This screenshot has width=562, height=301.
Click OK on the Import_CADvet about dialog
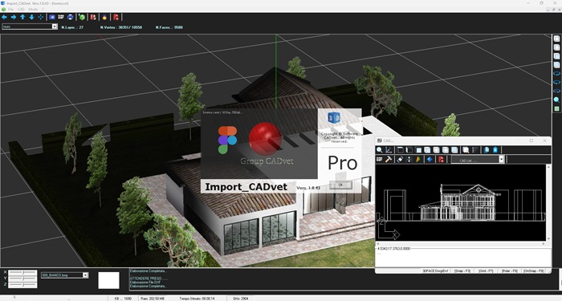point(340,185)
